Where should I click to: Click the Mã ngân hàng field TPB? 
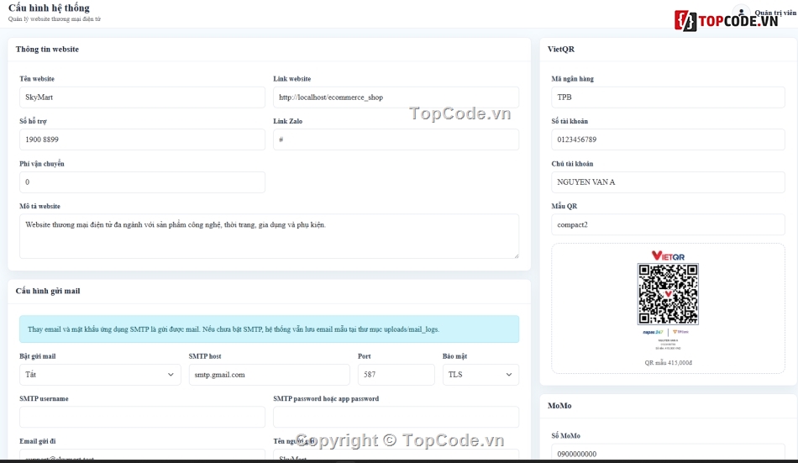coord(668,97)
